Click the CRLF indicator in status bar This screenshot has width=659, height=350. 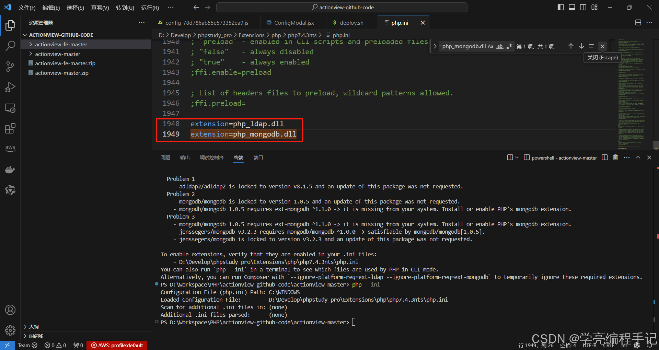point(608,345)
